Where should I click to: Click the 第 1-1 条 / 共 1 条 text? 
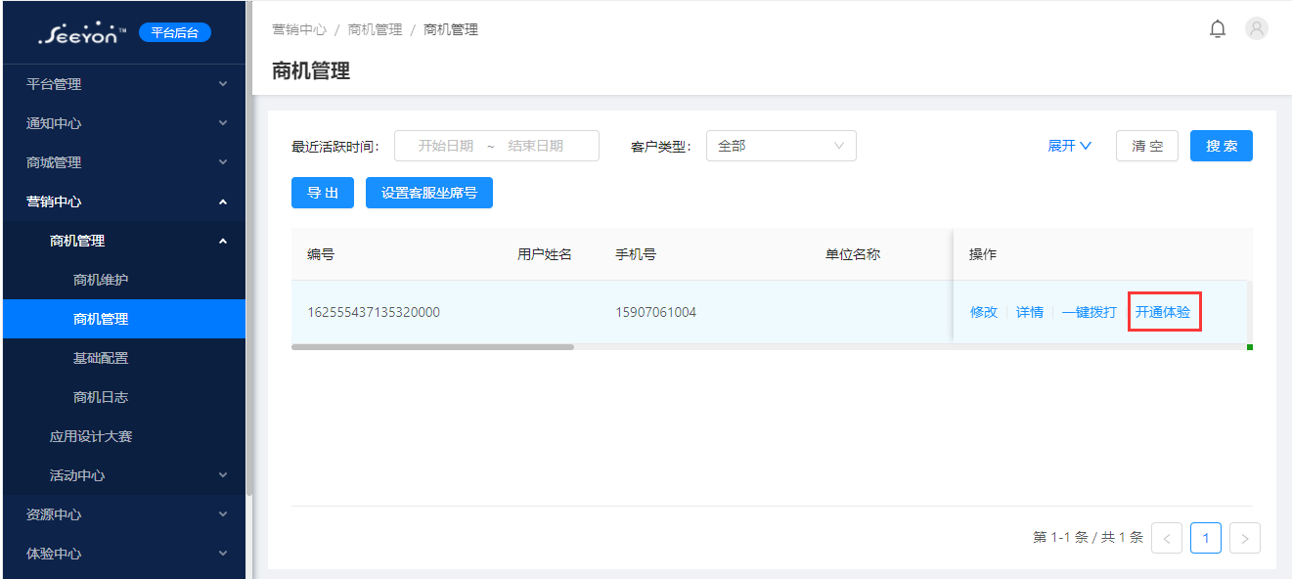pyautogui.click(x=1088, y=537)
